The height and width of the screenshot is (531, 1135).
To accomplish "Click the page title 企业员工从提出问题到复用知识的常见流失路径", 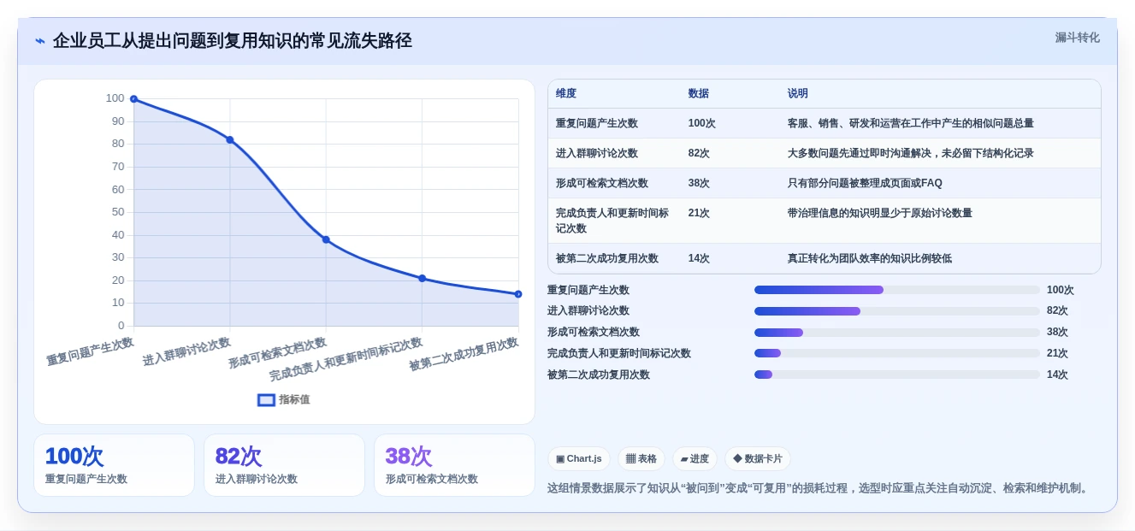I will pos(233,40).
